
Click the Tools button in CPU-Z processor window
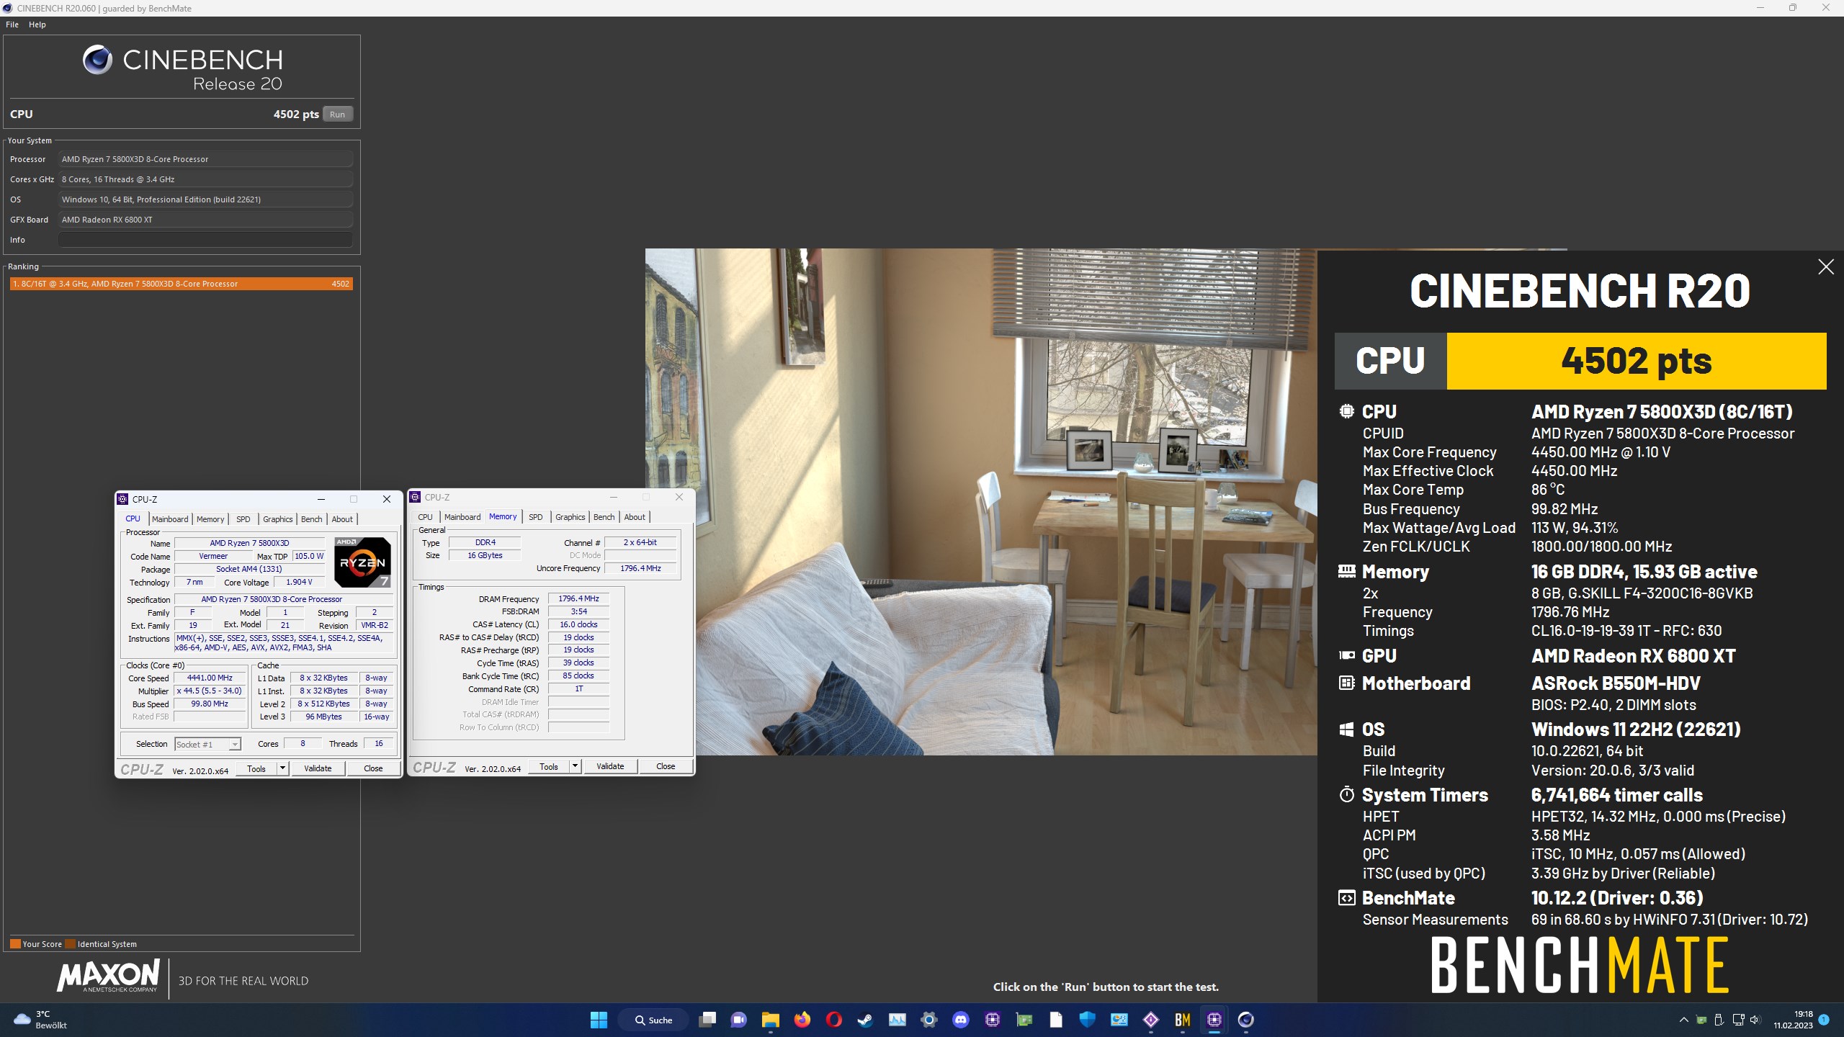point(256,768)
